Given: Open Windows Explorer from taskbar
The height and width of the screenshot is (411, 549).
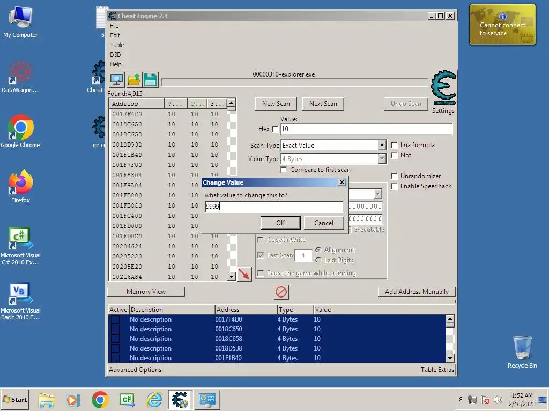Looking at the screenshot, I should point(47,400).
